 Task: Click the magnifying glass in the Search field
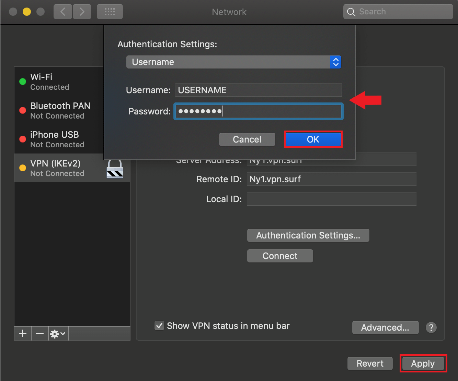coord(351,11)
